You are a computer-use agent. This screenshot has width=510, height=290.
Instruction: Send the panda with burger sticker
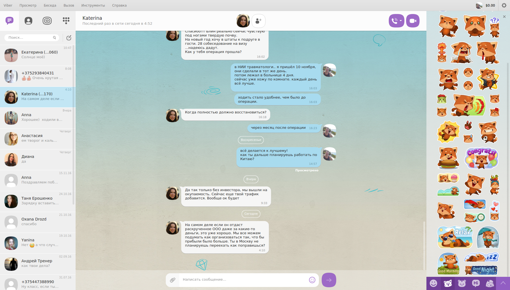[448, 158]
